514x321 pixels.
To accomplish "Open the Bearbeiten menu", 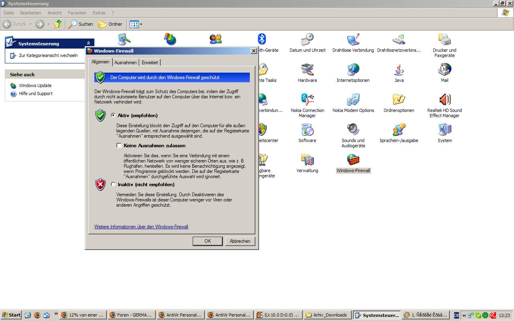I will (x=31, y=13).
